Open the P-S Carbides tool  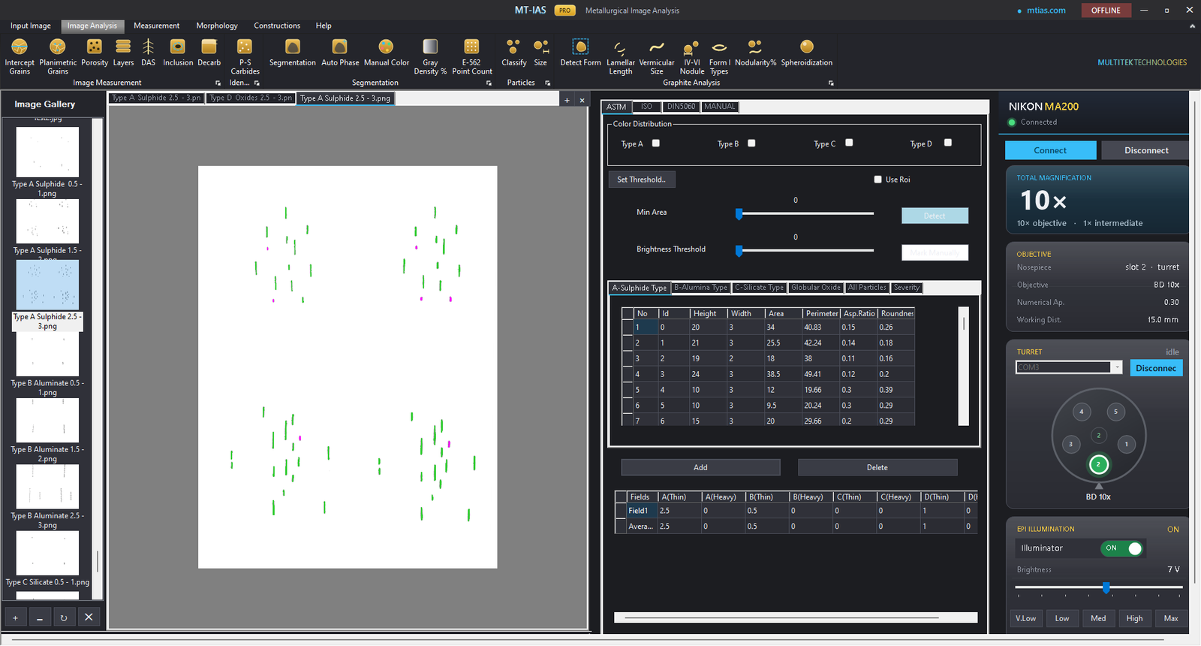coord(245,56)
